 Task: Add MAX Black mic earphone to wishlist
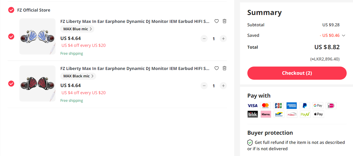pyautogui.click(x=217, y=68)
